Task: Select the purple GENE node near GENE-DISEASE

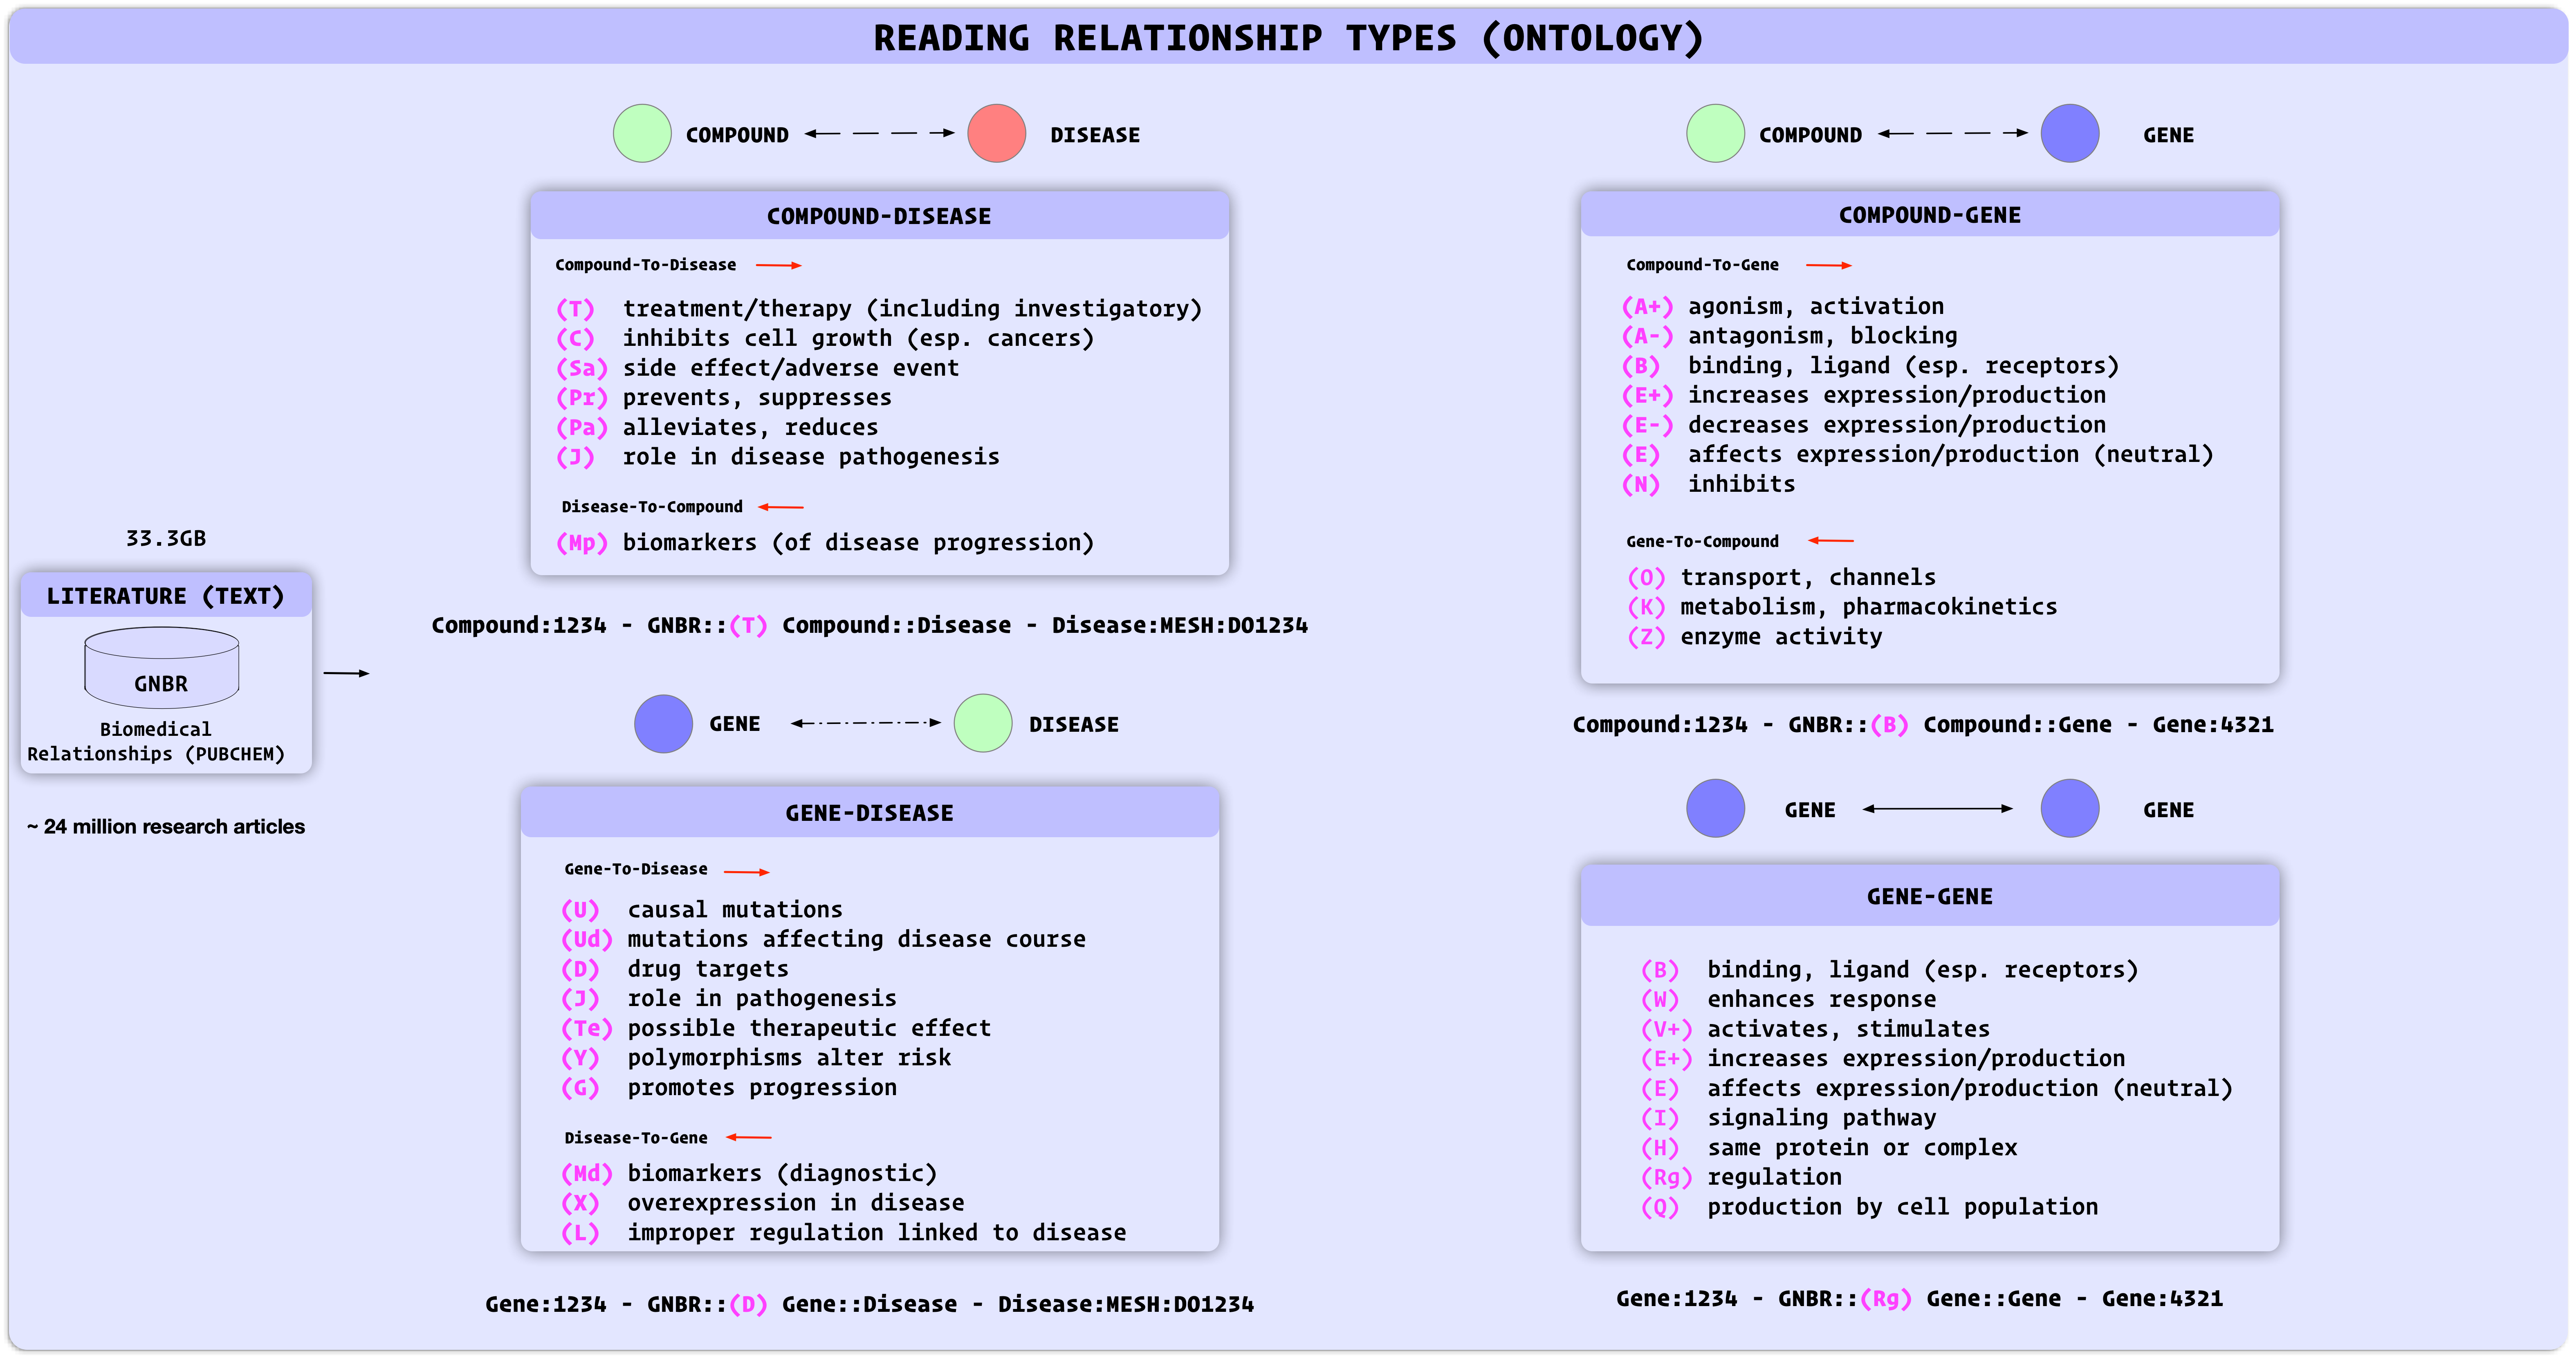Action: 664,723
